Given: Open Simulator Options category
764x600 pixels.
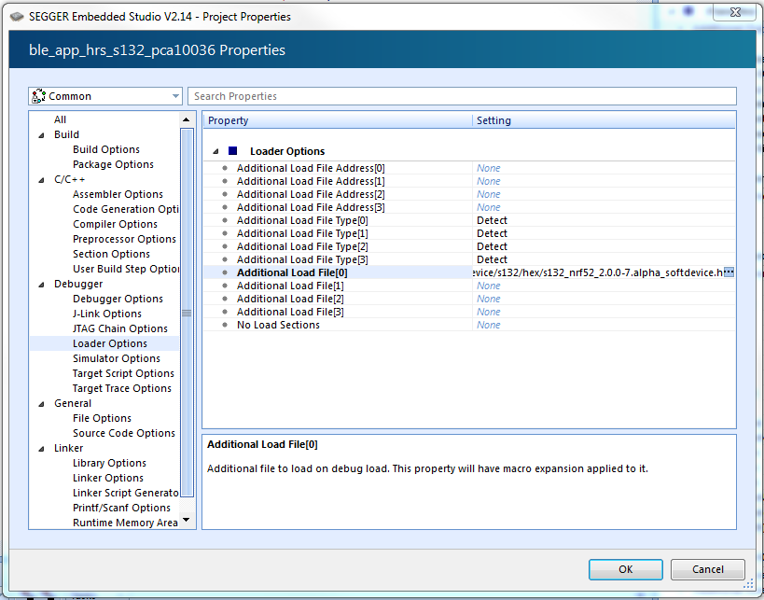Looking at the screenshot, I should coord(117,358).
